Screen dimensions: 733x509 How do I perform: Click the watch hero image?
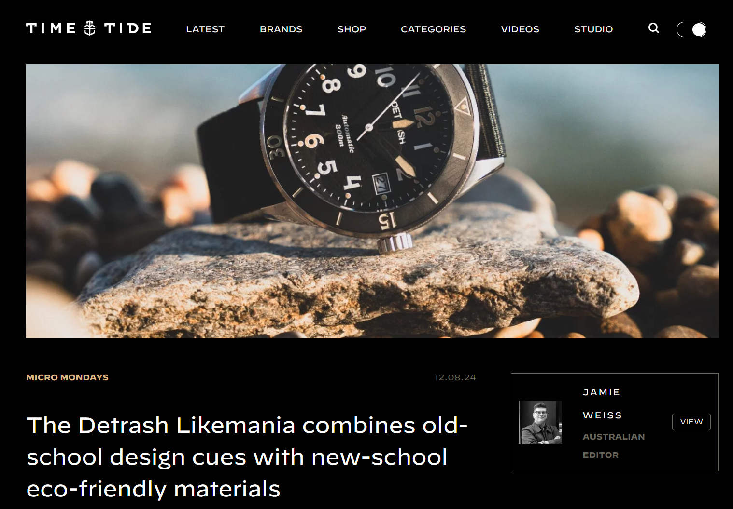pyautogui.click(x=372, y=201)
